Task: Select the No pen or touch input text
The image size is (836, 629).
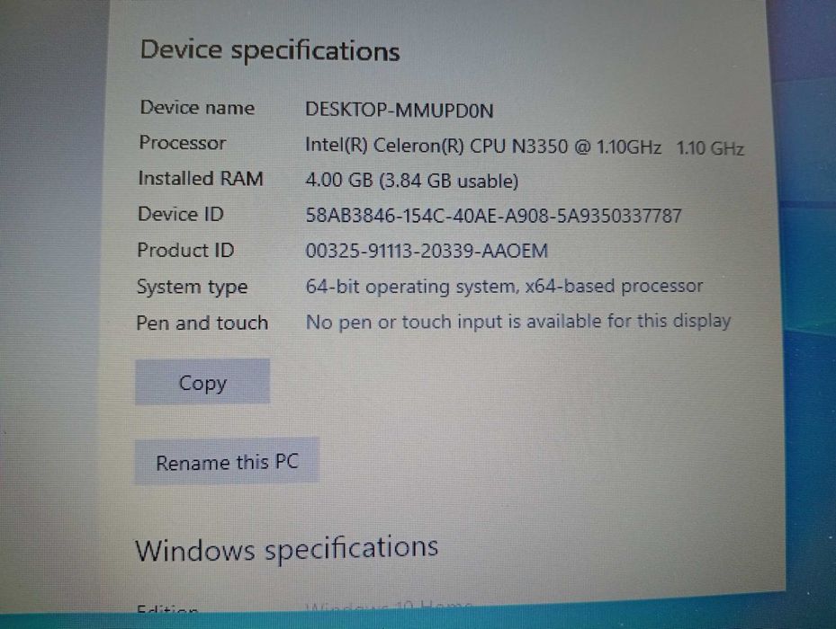Action: [x=518, y=322]
